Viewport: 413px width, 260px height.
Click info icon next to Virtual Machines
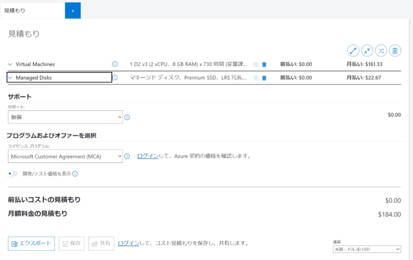pyautogui.click(x=115, y=64)
